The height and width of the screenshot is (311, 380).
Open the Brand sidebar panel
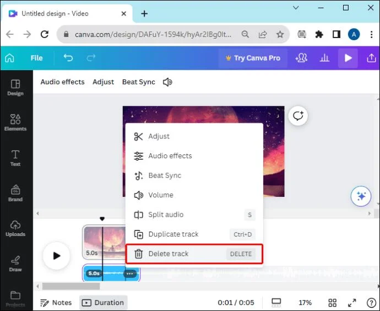[15, 194]
